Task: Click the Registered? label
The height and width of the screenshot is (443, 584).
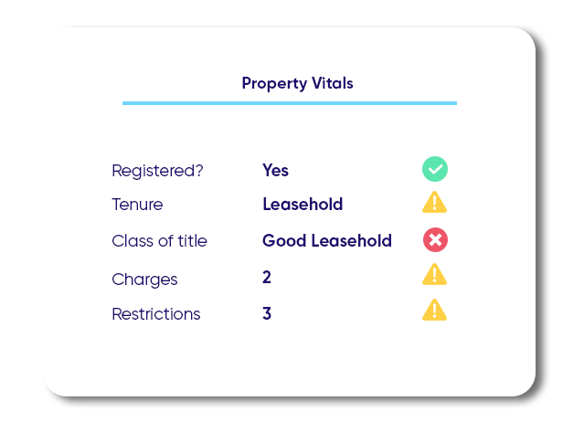Action: 157,171
